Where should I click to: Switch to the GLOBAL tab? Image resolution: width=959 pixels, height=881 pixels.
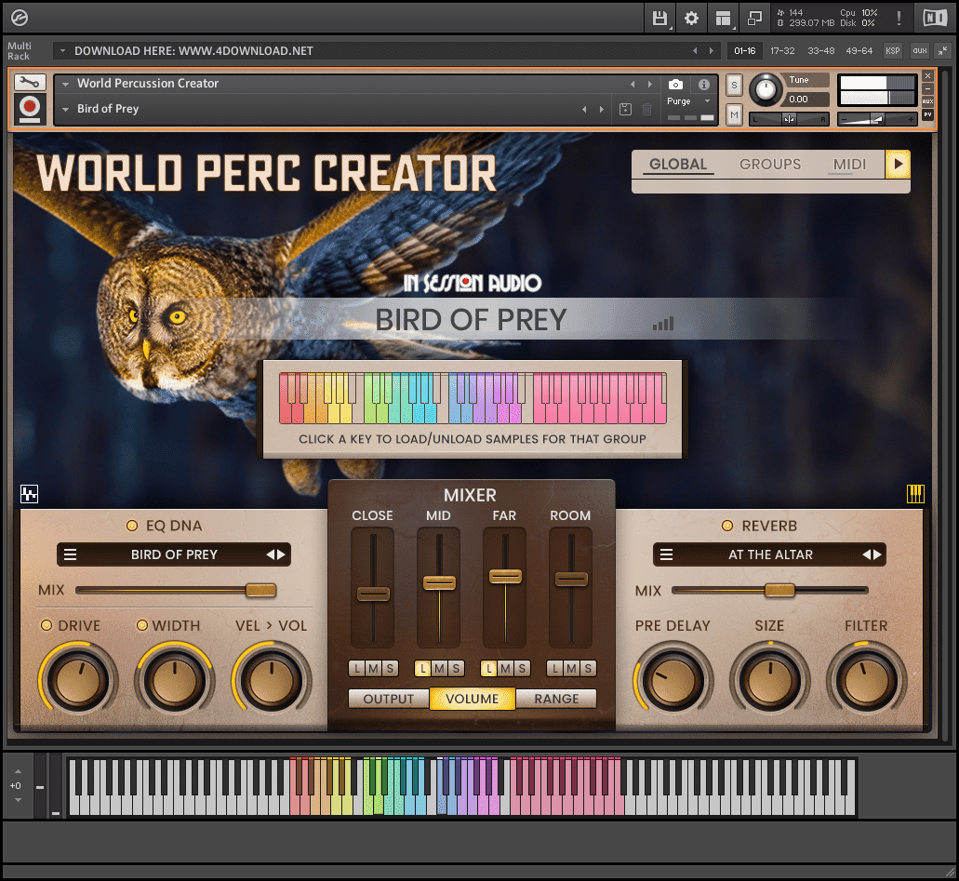678,164
